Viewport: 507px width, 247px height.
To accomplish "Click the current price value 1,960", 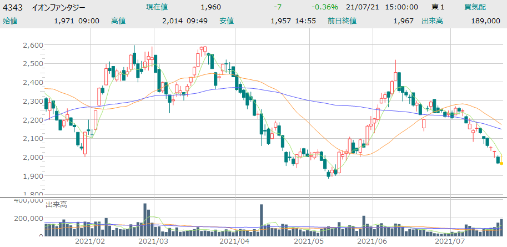I will pos(210,7).
